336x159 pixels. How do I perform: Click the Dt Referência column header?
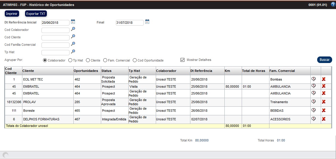click(x=201, y=71)
